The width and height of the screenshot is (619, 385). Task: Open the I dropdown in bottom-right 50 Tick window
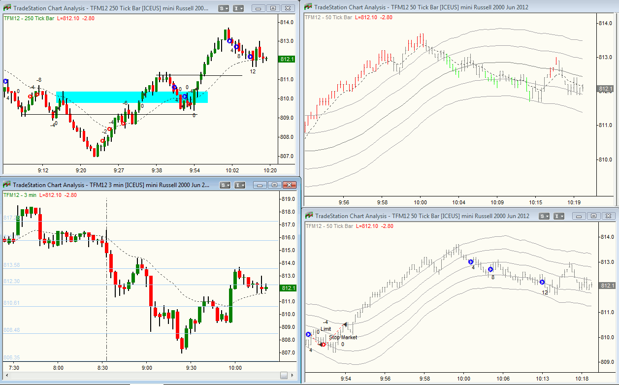[x=559, y=216]
